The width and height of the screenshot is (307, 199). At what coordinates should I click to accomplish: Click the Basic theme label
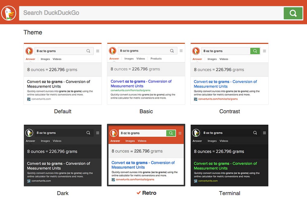146,111
